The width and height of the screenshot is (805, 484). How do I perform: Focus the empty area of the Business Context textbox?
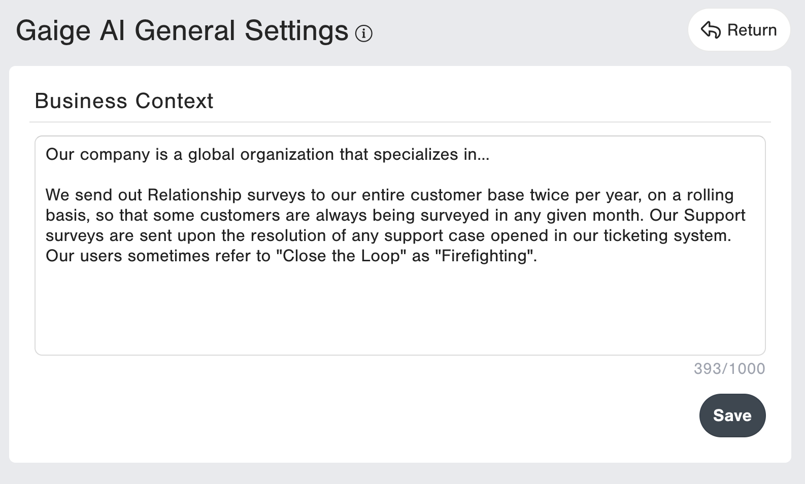[399, 309]
